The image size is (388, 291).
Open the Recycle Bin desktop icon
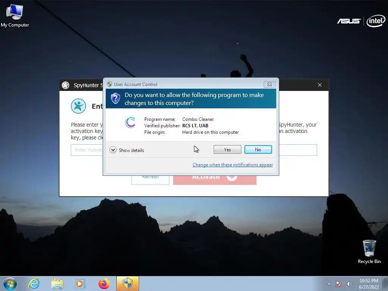point(369,252)
